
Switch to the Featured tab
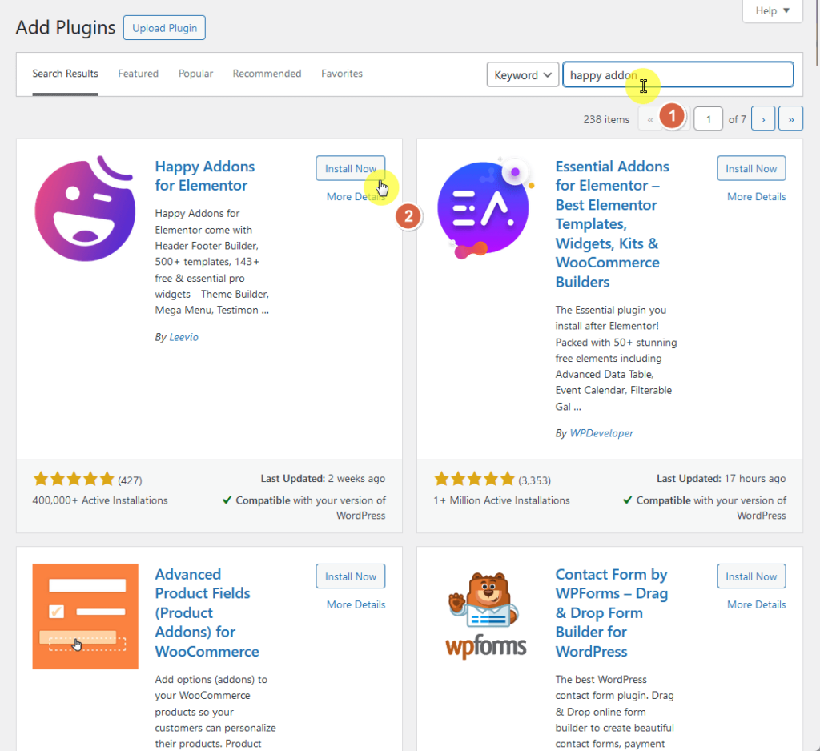point(138,74)
